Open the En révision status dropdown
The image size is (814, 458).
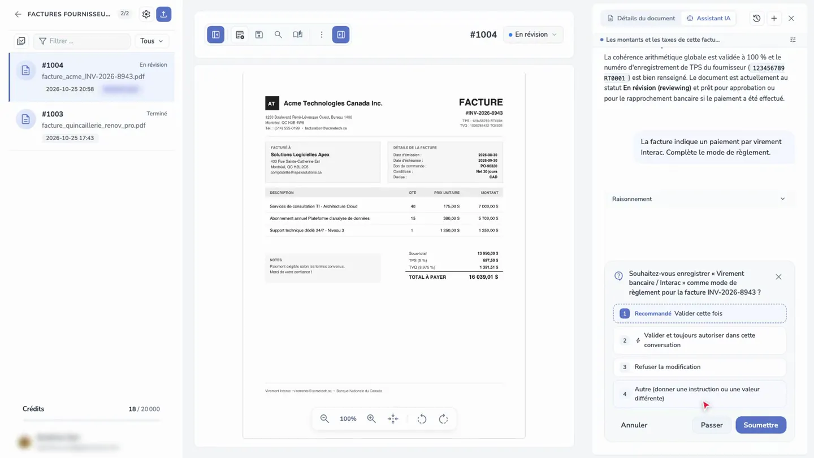(533, 34)
